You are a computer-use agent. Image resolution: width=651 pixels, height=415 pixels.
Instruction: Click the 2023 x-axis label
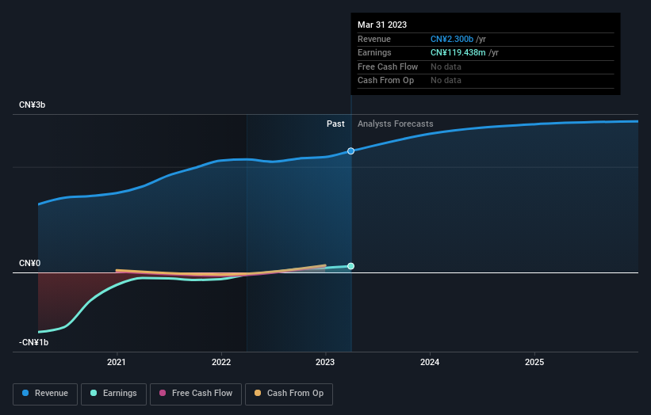[x=325, y=362]
